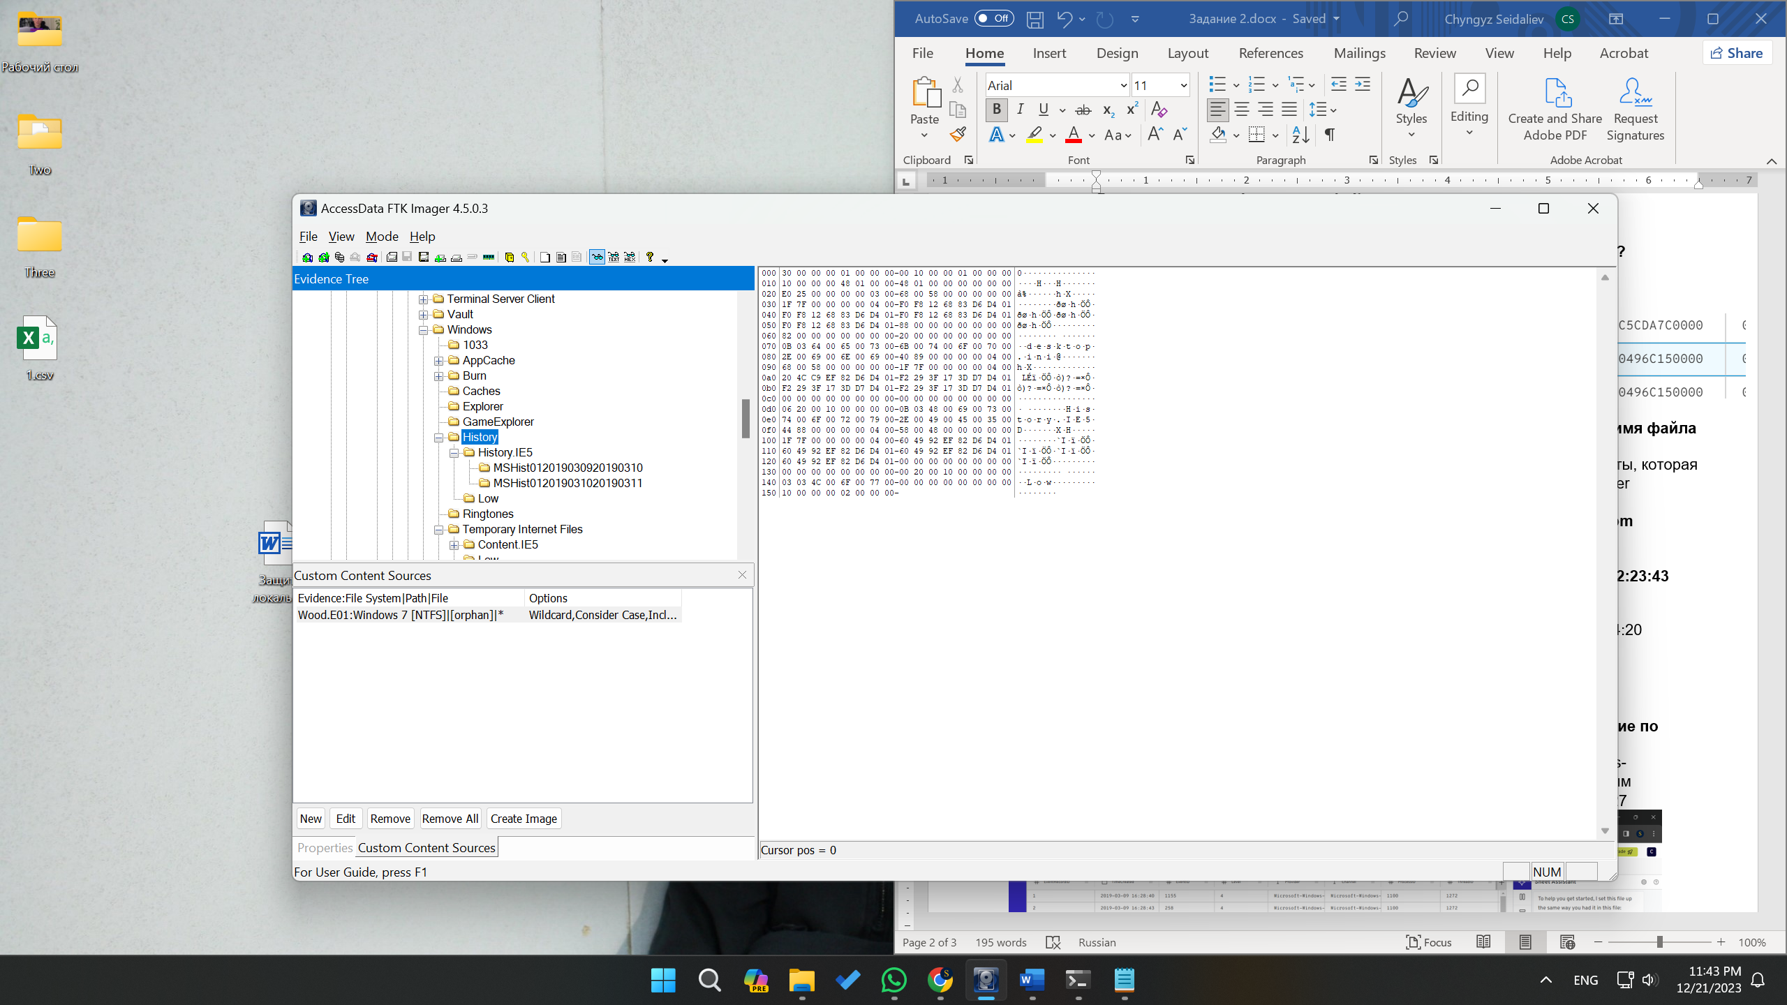The height and width of the screenshot is (1005, 1787).
Task: Click the Remove All button
Action: [x=450, y=819]
